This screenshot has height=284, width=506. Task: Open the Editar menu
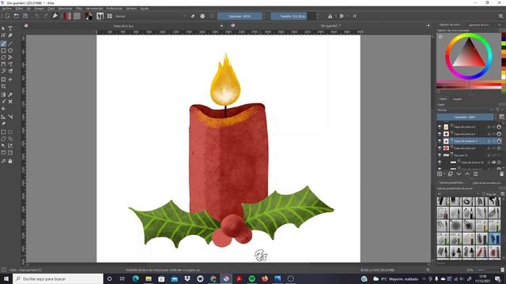pos(19,9)
